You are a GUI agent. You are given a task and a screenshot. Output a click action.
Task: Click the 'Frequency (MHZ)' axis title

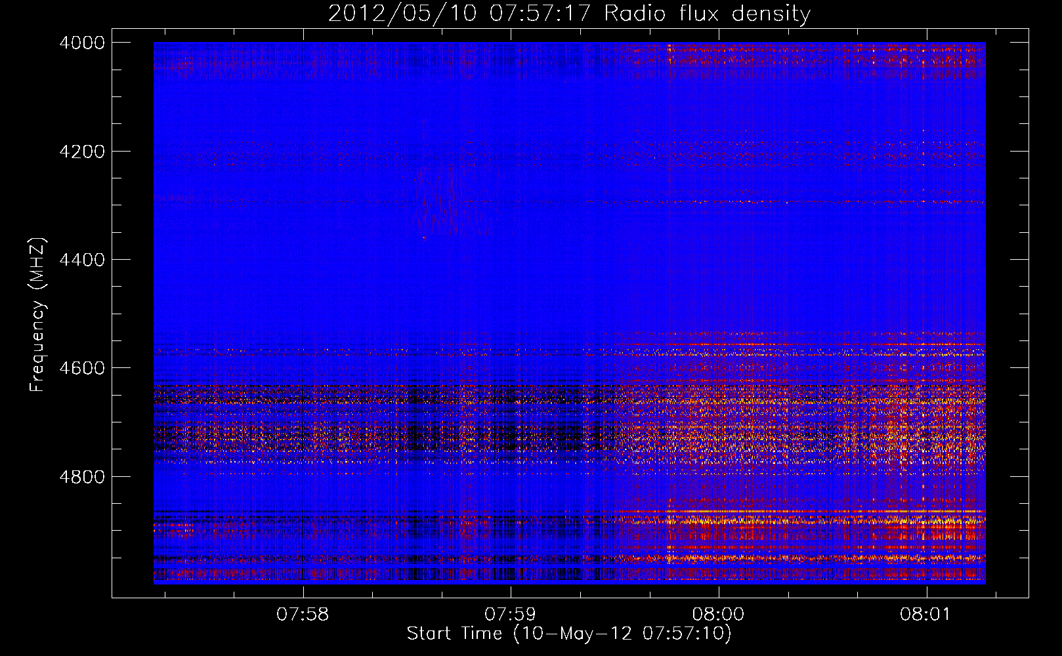coord(38,315)
